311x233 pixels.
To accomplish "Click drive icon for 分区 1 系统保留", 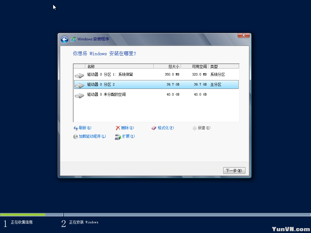I will pos(79,75).
